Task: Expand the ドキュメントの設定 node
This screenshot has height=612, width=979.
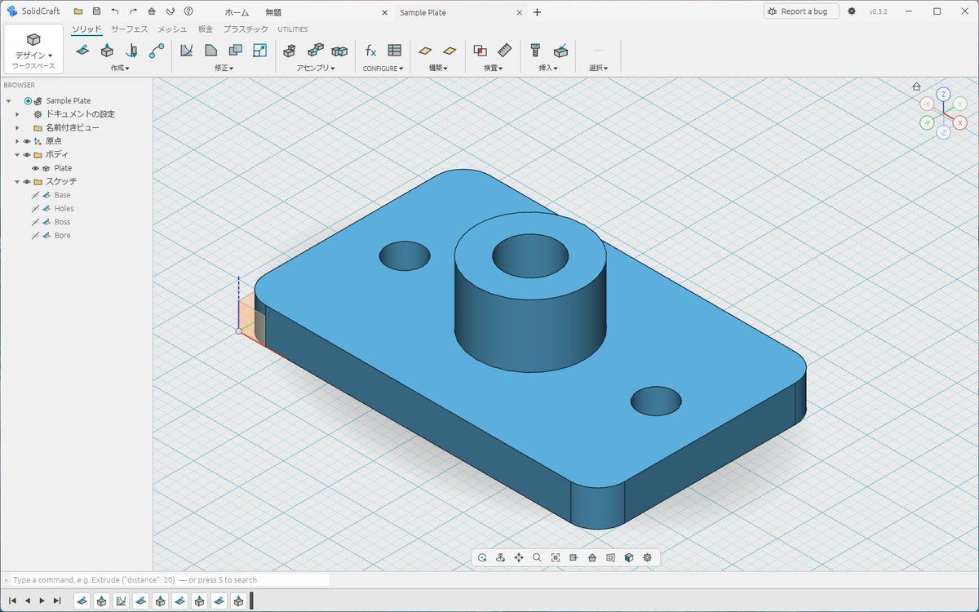Action: click(16, 114)
